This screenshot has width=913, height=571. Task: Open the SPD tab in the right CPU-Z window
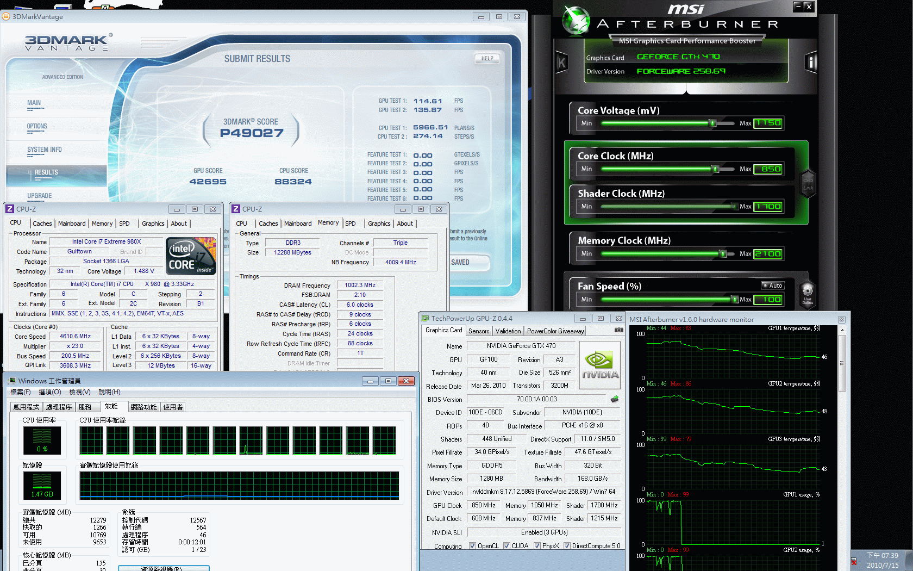pos(351,224)
